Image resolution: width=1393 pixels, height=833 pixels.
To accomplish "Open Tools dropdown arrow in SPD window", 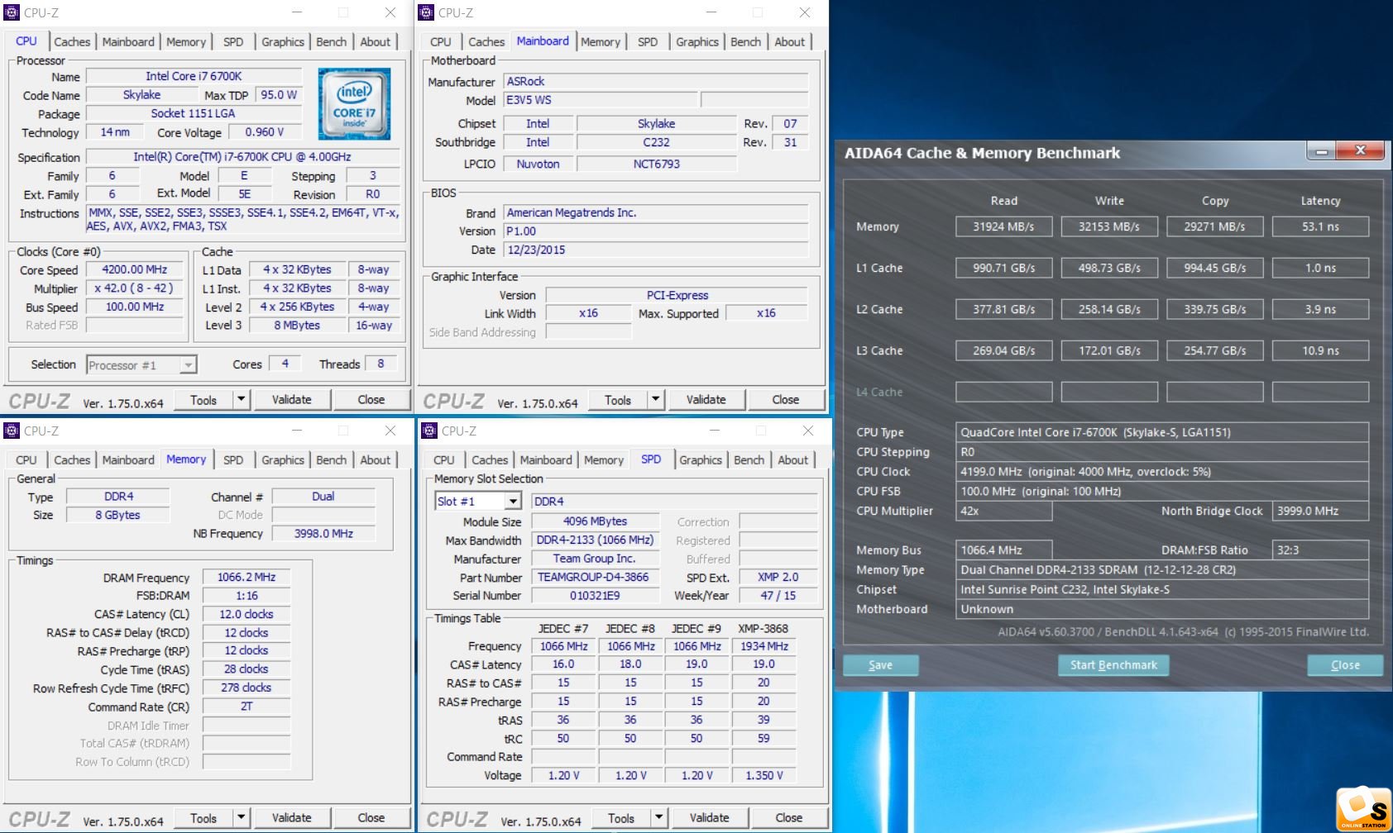I will (658, 818).
